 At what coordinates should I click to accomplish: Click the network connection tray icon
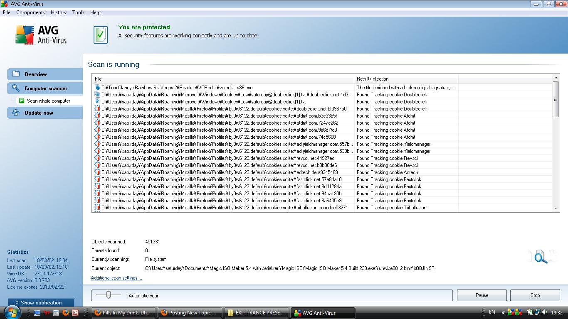pos(538,312)
